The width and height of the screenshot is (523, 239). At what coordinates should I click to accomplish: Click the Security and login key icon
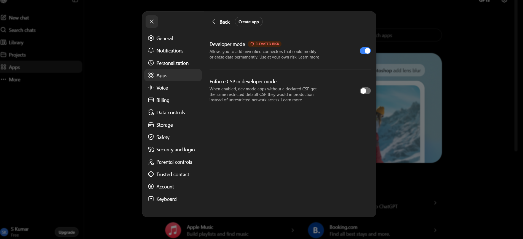coord(151,149)
